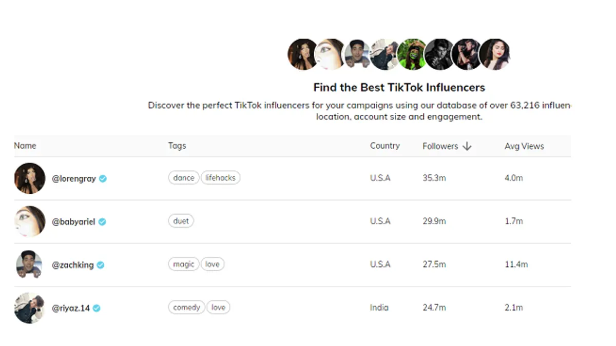Image resolution: width=616 pixels, height=346 pixels.
Task: Click the green-faced avatar in the top row
Action: (412, 54)
